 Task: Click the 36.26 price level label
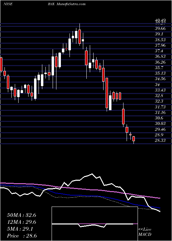(160, 62)
